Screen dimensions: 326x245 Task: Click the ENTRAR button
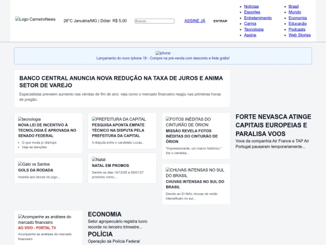coord(220,21)
